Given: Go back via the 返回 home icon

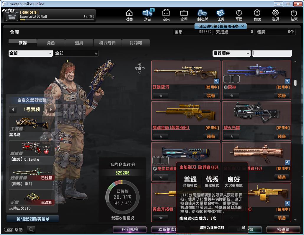Looking at the screenshot, I should [129, 15].
